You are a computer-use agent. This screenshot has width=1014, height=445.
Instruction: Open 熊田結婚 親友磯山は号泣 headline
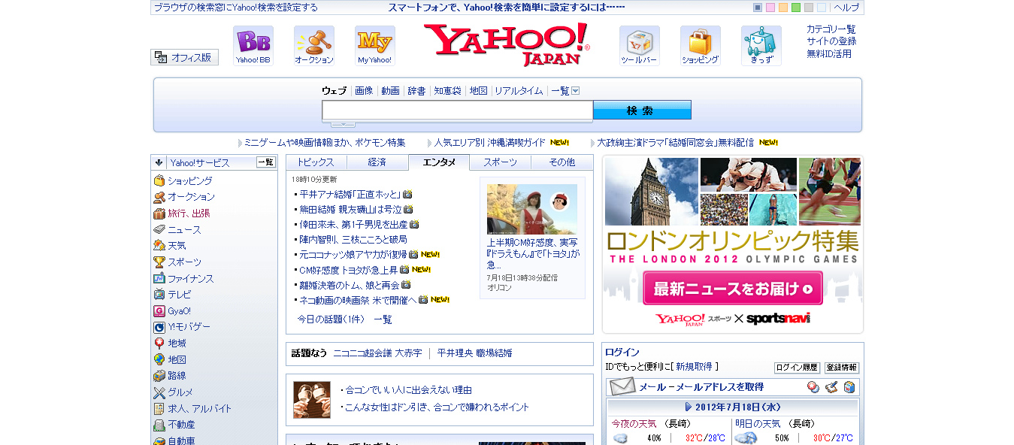click(350, 209)
